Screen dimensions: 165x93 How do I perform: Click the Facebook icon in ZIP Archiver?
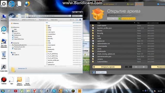click(94, 72)
